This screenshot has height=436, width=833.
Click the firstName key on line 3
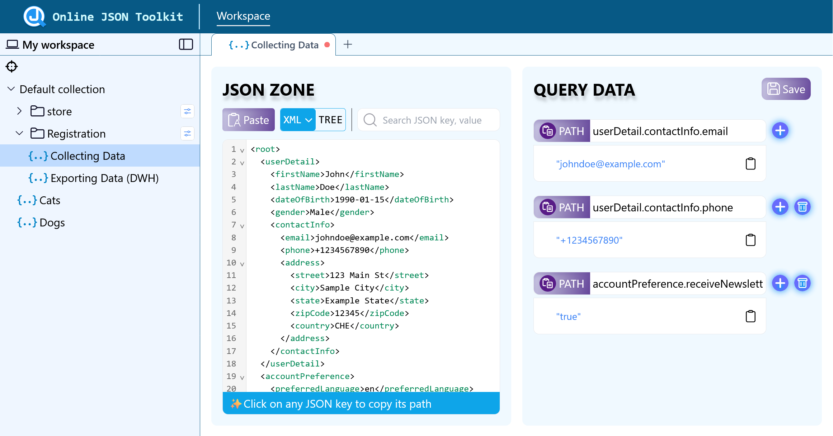click(297, 174)
